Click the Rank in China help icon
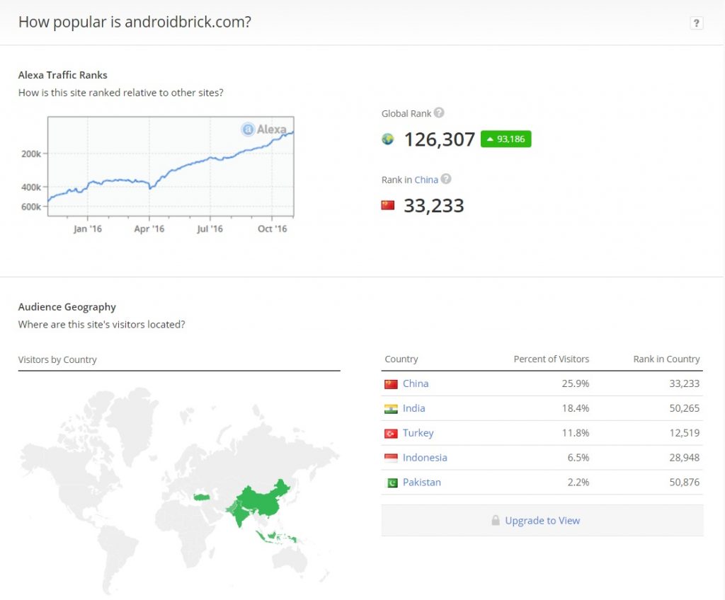 (446, 180)
